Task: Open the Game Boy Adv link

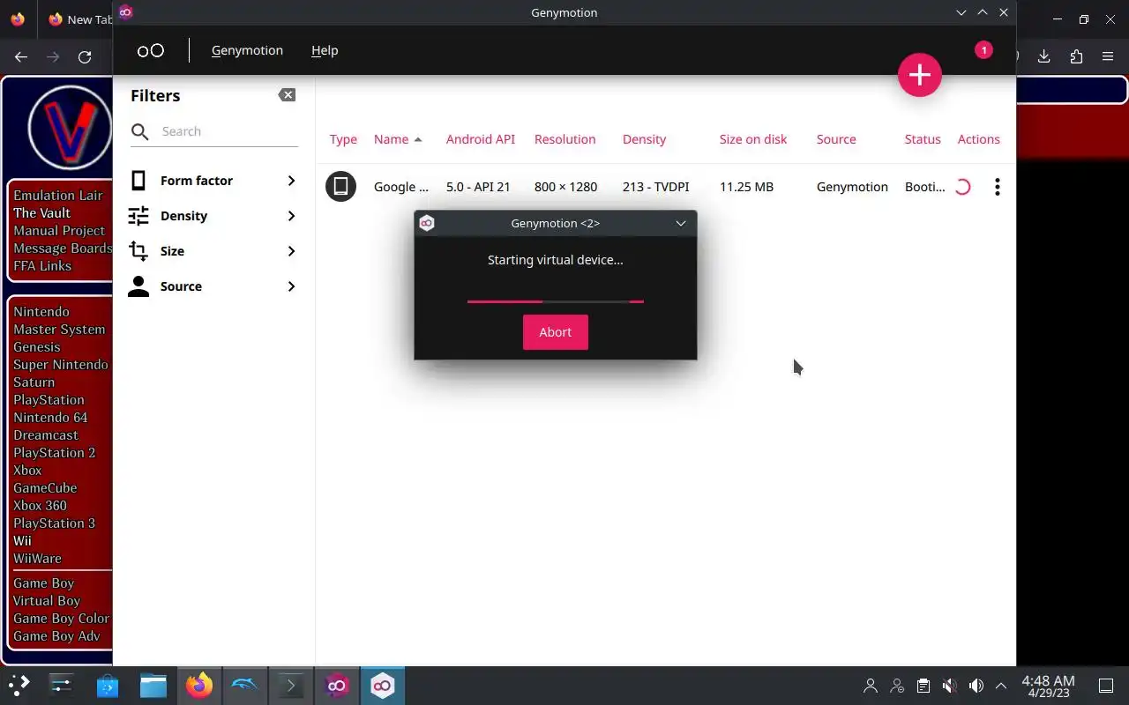Action: coord(56,635)
